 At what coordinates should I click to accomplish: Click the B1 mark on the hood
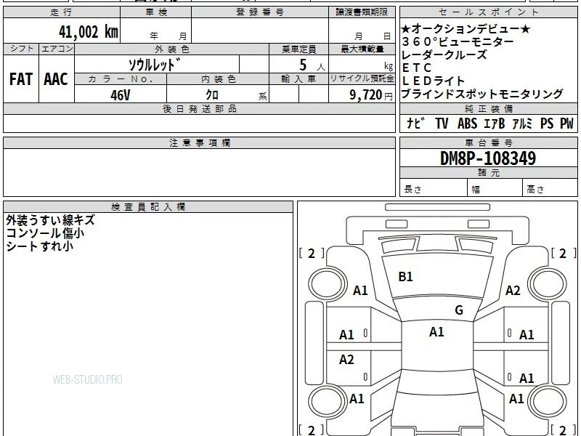point(405,277)
